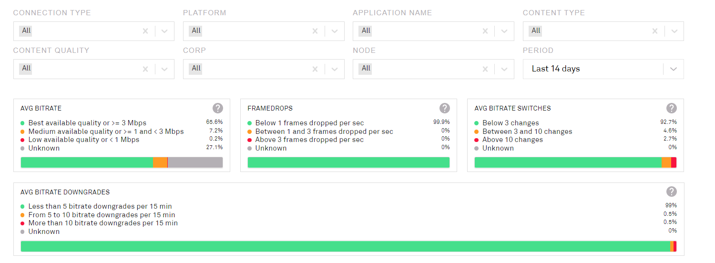Clear the Connection Type filter selection
This screenshot has width=715, height=263.
[x=145, y=31]
